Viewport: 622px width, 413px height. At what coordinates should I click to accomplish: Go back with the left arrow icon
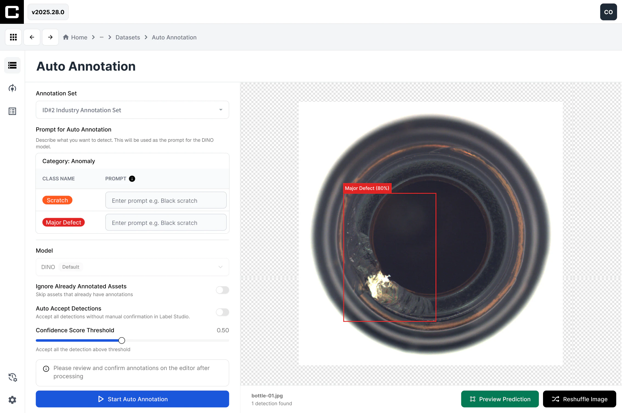click(32, 37)
